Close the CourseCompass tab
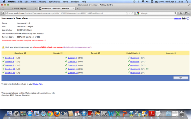 (x=36, y=9)
